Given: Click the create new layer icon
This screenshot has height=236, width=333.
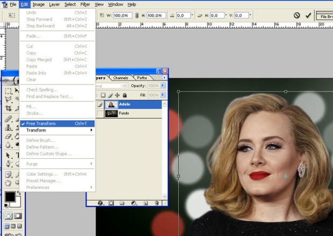Looking at the screenshot, I should pyautogui.click(x=145, y=203).
